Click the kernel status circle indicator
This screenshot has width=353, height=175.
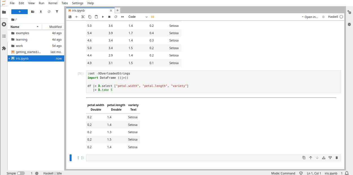pyautogui.click(x=341, y=17)
